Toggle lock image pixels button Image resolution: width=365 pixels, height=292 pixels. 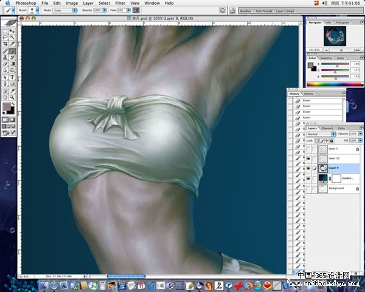click(322, 141)
